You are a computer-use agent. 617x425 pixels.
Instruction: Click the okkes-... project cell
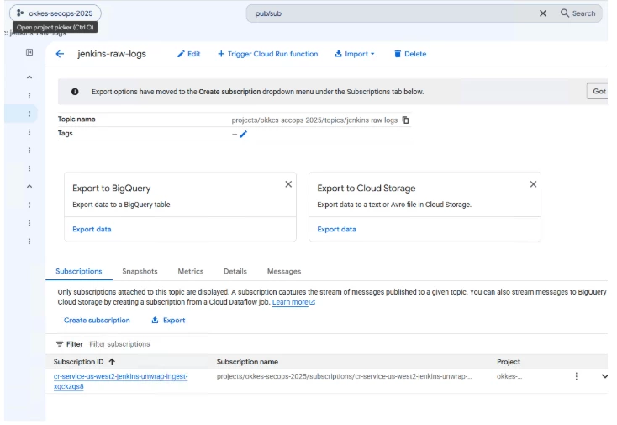coord(509,376)
